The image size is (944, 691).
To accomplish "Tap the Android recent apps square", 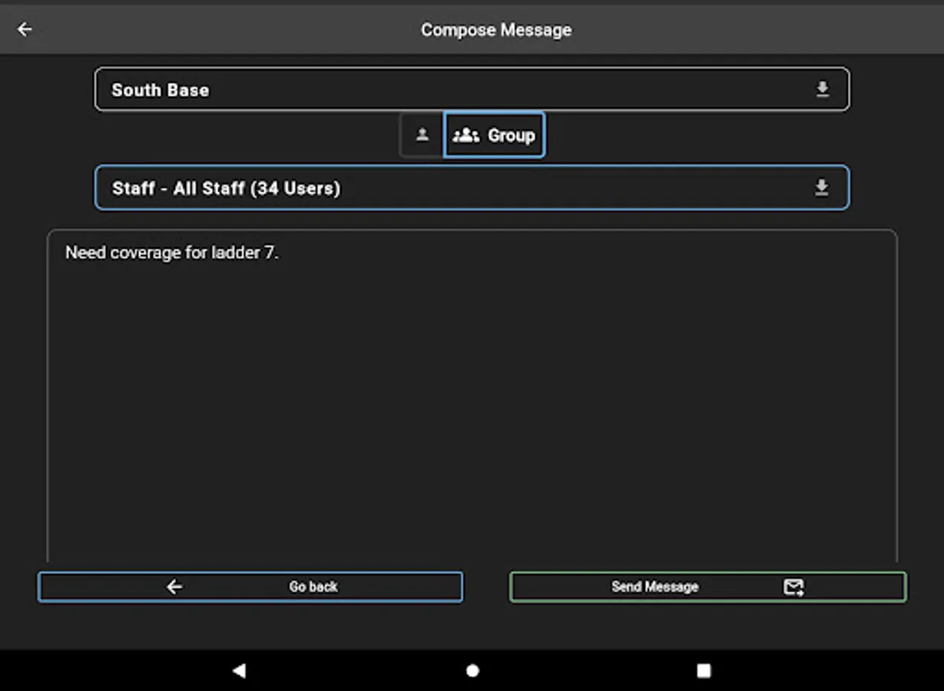I will (704, 670).
